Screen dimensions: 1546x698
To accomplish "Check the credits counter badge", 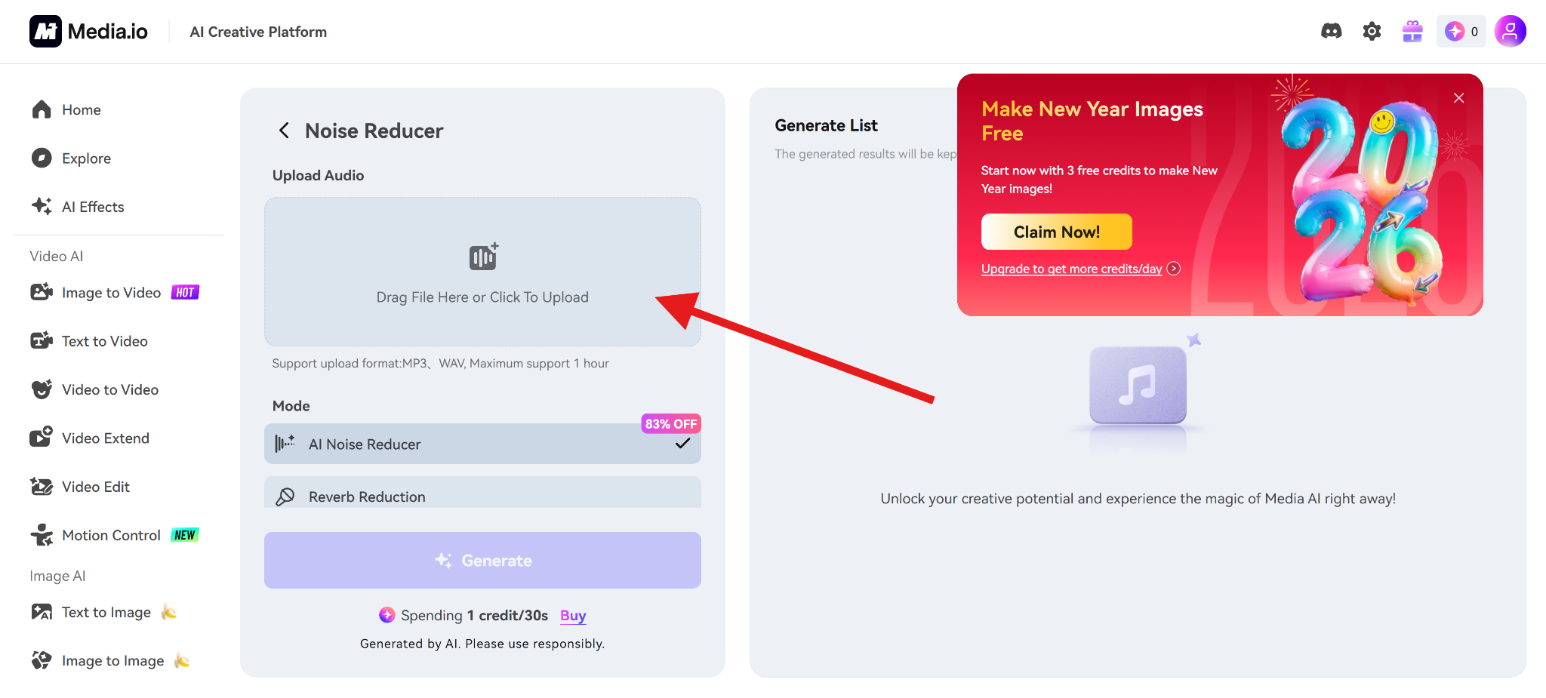I will point(1461,31).
